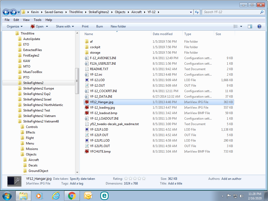Viewport: 268px width, 201px height.
Task: Sort files by Size column
Action: (x=224, y=34)
